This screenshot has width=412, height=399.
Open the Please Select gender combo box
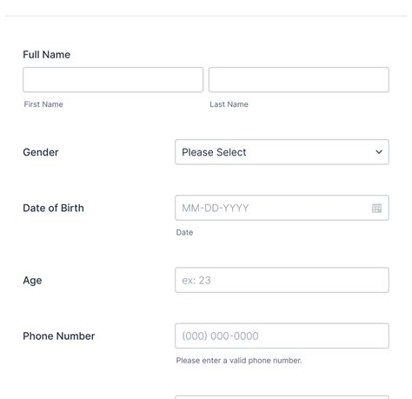click(282, 152)
